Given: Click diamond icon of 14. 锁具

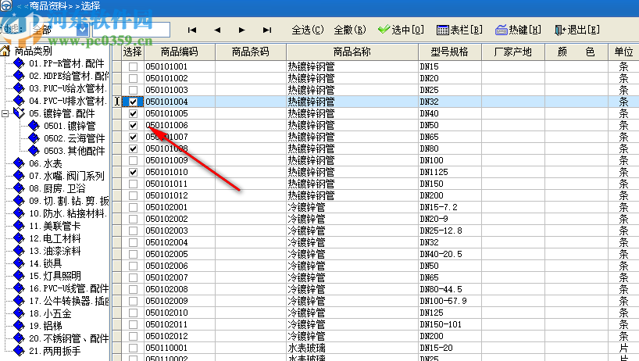Looking at the screenshot, I should [19, 263].
